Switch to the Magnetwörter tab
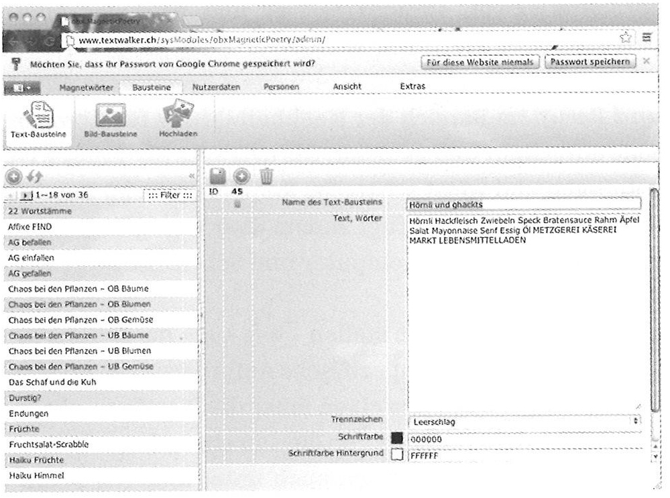This screenshot has width=670, height=498. (86, 87)
